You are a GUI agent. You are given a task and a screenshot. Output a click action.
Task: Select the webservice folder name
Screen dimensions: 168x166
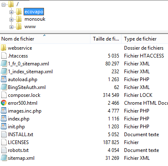point(20,48)
